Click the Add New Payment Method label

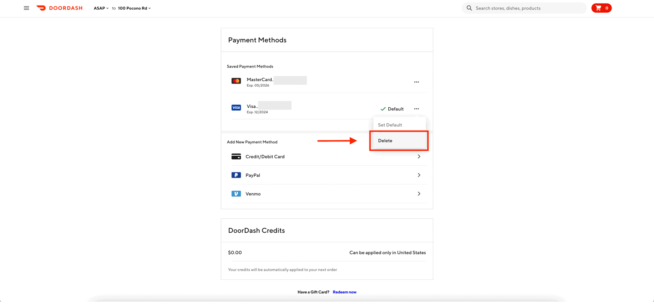click(x=252, y=142)
